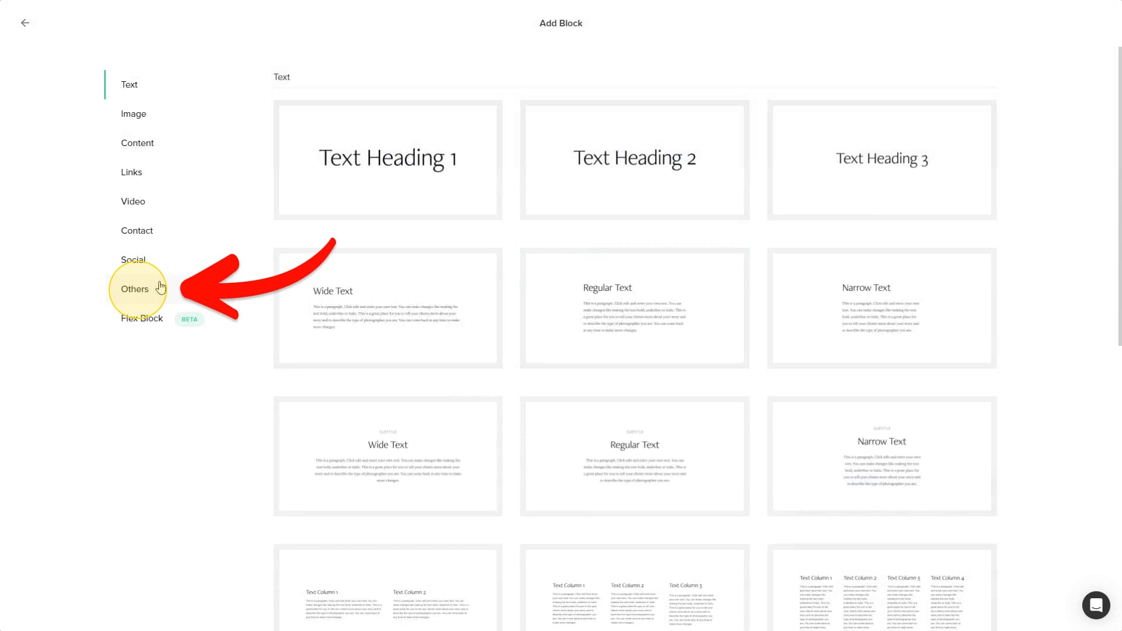Select the Text category tab

click(129, 85)
